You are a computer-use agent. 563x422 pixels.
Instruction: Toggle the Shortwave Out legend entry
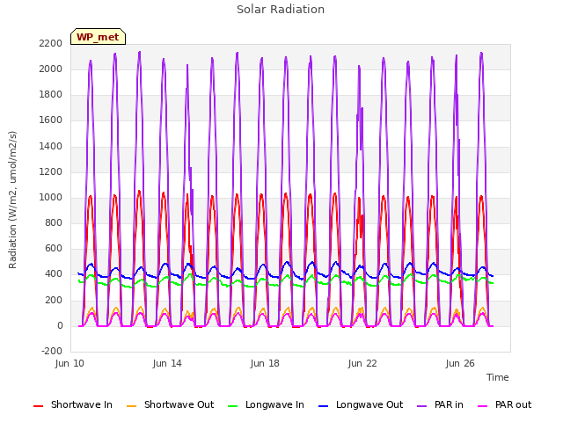coord(170,404)
